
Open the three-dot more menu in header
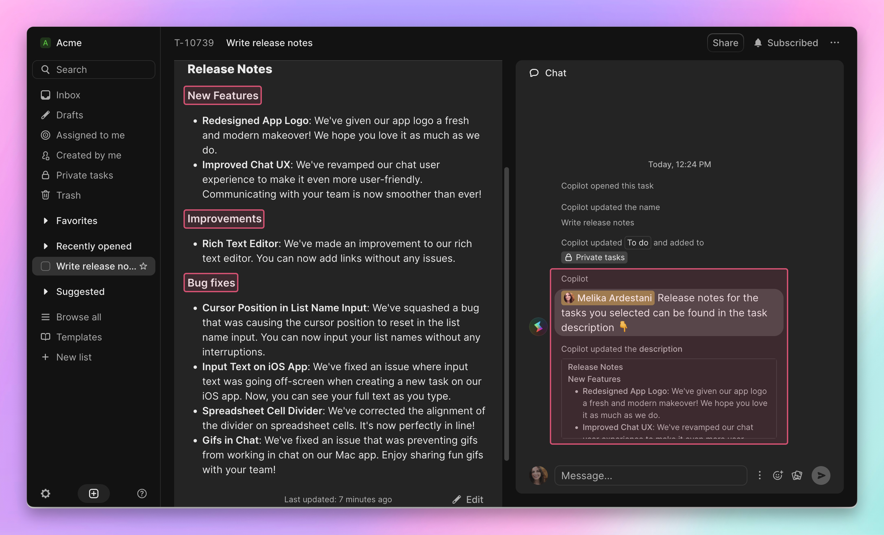[x=834, y=43]
